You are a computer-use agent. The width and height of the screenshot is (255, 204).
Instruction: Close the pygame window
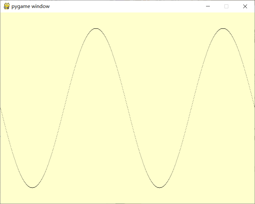coord(245,6)
